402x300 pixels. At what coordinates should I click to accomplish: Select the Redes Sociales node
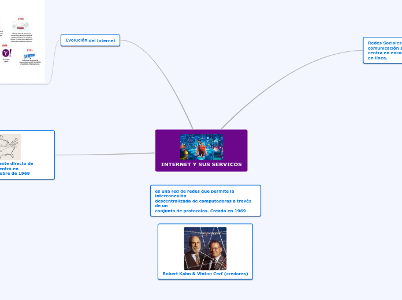tap(382, 50)
